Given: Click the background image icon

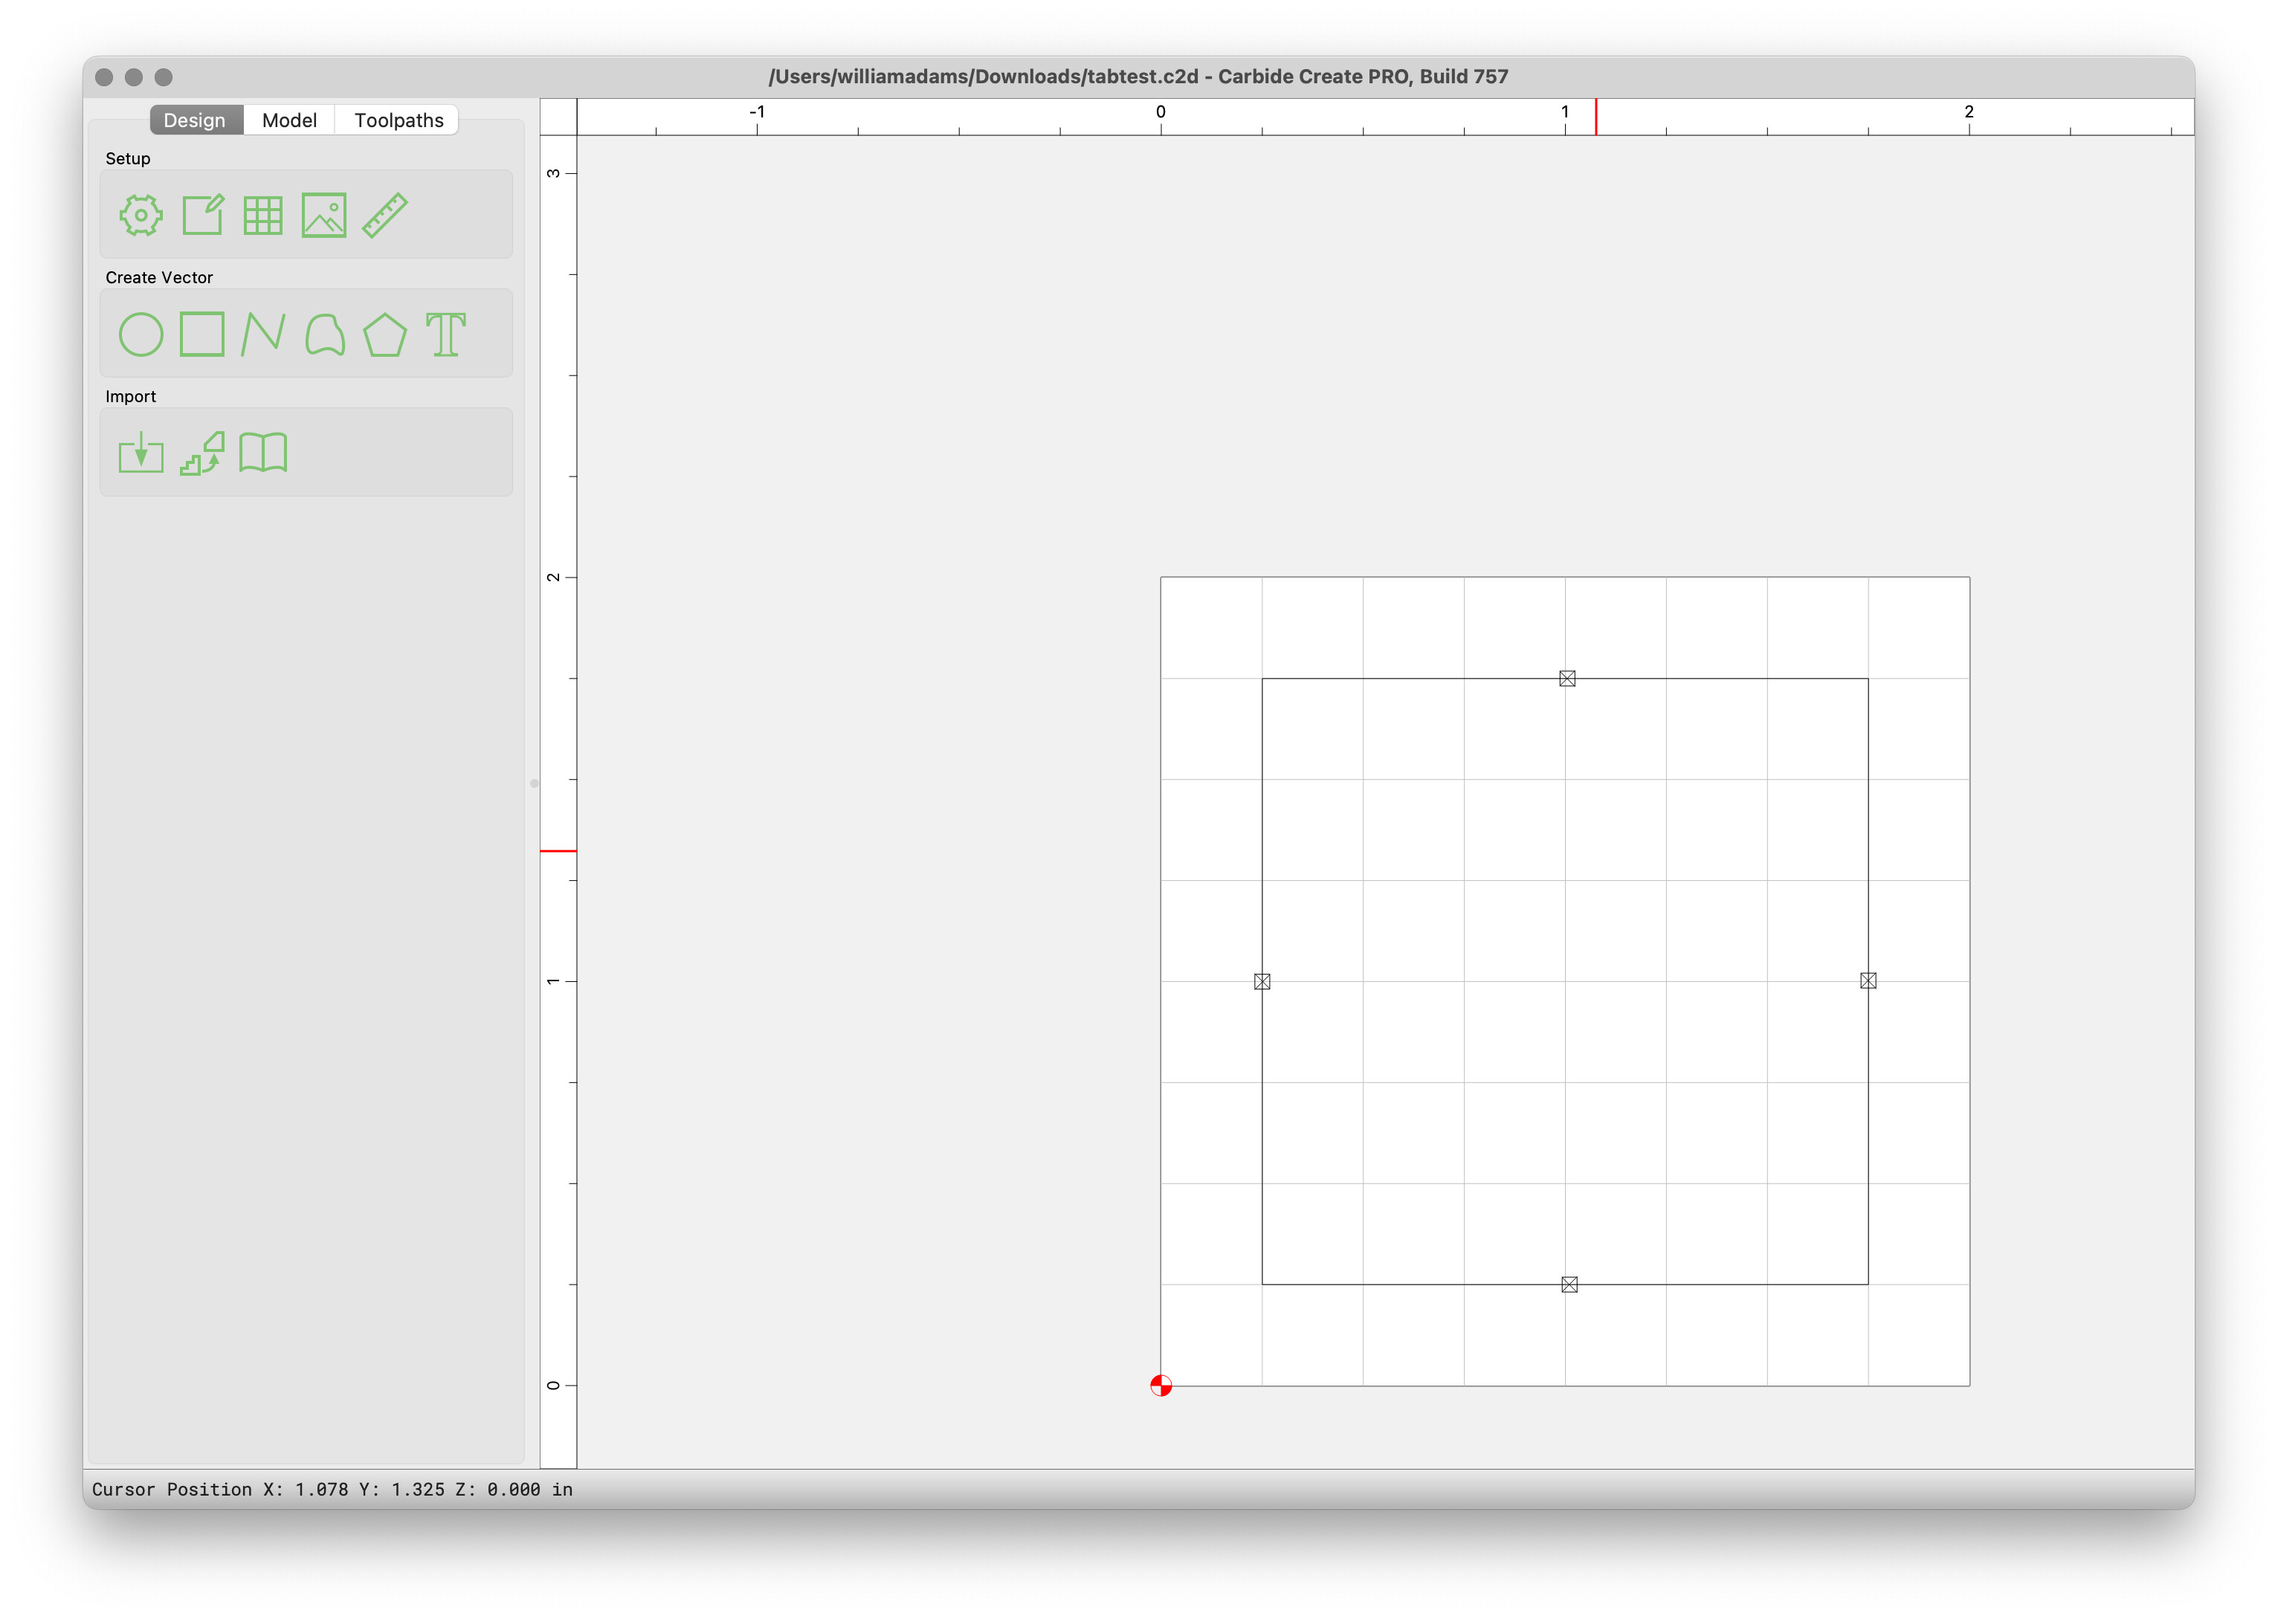Looking at the screenshot, I should point(324,216).
